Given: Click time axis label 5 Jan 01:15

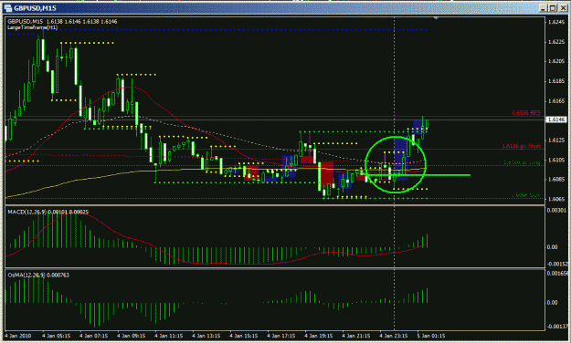Looking at the screenshot, I should pyautogui.click(x=431, y=336).
